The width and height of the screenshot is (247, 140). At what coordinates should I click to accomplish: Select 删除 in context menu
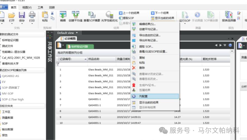(x=155, y=68)
